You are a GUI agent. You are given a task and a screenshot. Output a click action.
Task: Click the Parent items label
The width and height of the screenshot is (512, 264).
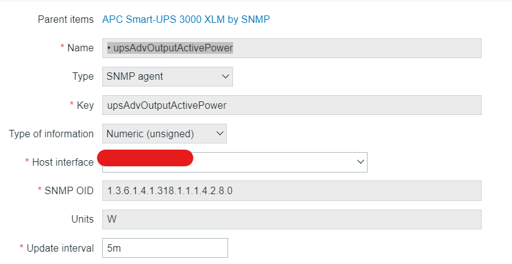point(66,19)
